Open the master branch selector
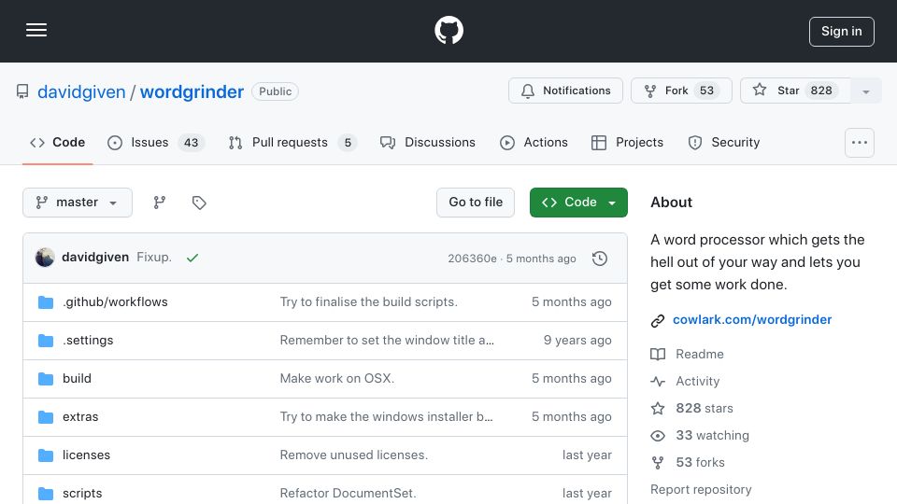 click(x=78, y=203)
